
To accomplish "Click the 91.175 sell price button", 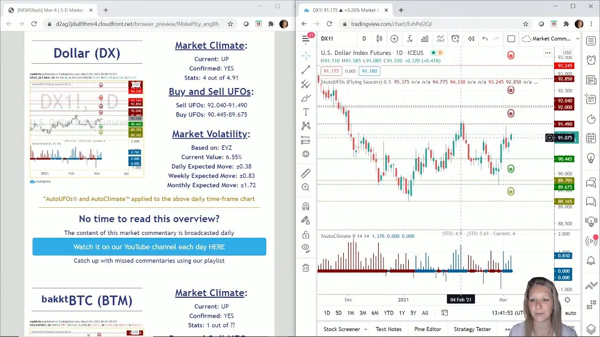I will click(x=331, y=71).
